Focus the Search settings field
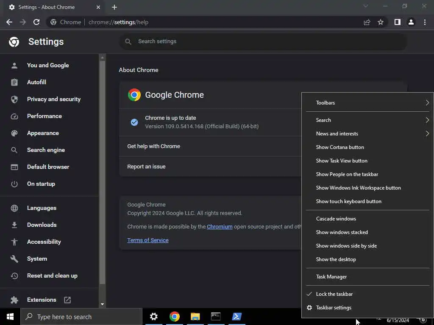This screenshot has height=325, width=434. (x=263, y=41)
